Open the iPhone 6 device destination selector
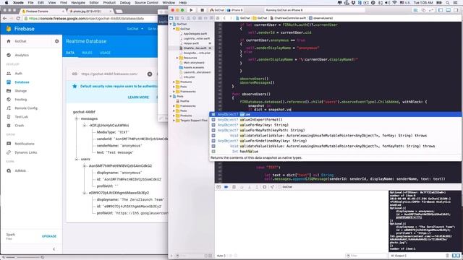This screenshot has width=463, height=260. coord(235,10)
